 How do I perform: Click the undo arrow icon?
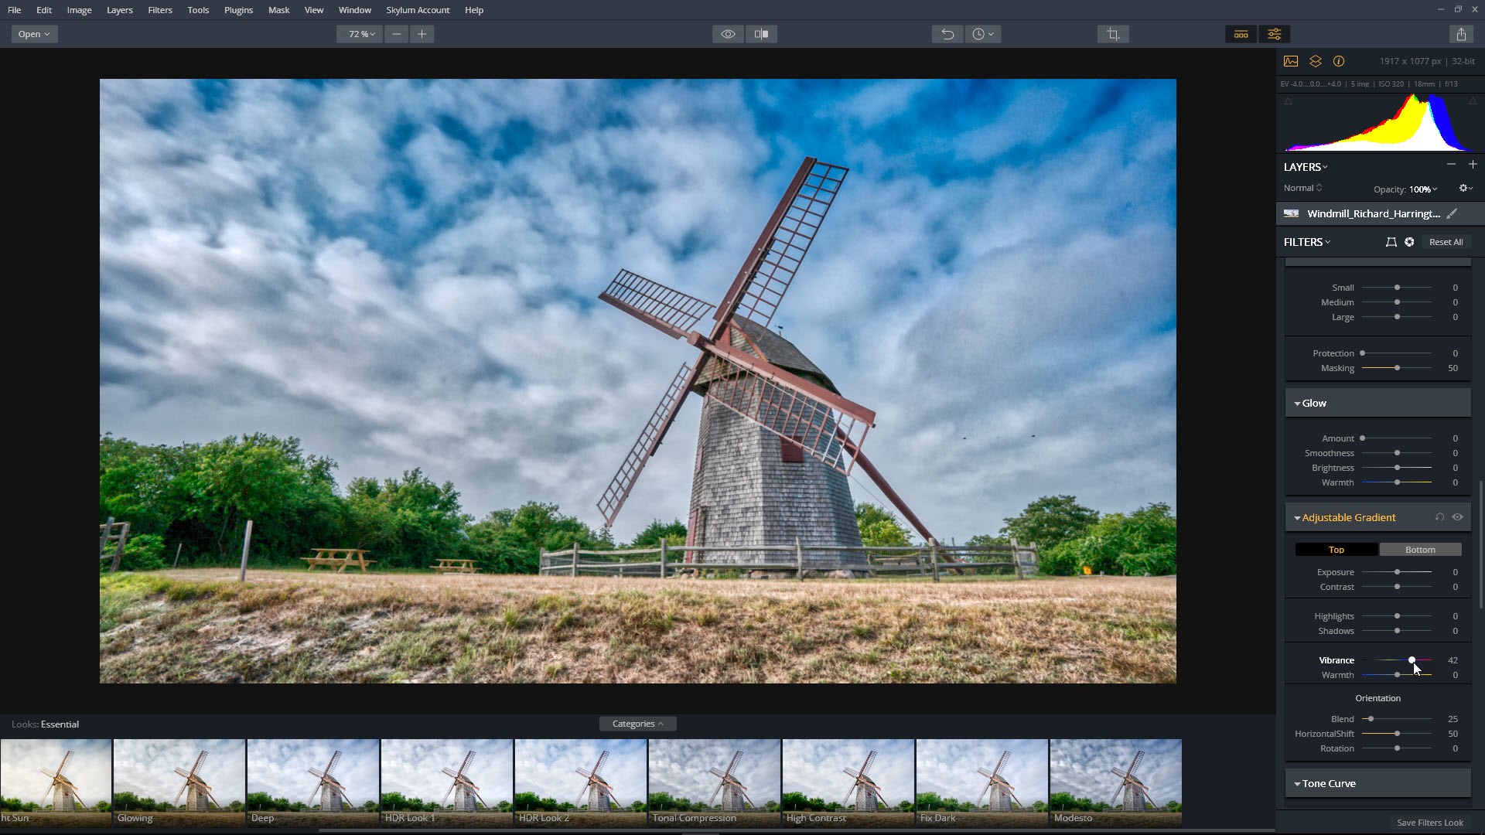click(x=947, y=34)
